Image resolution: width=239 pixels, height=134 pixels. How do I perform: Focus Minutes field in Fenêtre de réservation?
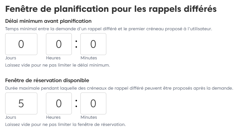[x=93, y=103]
